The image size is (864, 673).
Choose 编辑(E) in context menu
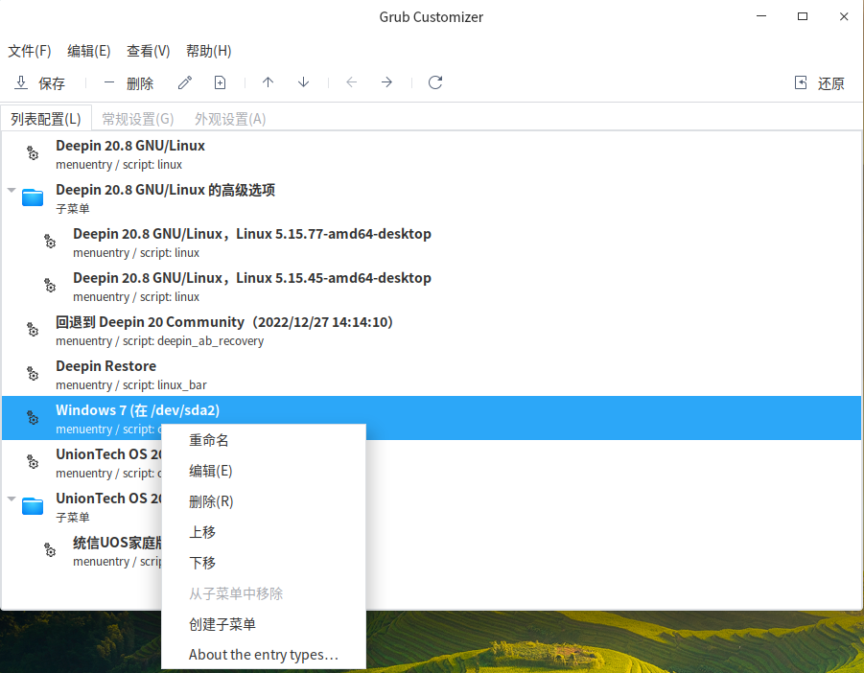(x=264, y=471)
